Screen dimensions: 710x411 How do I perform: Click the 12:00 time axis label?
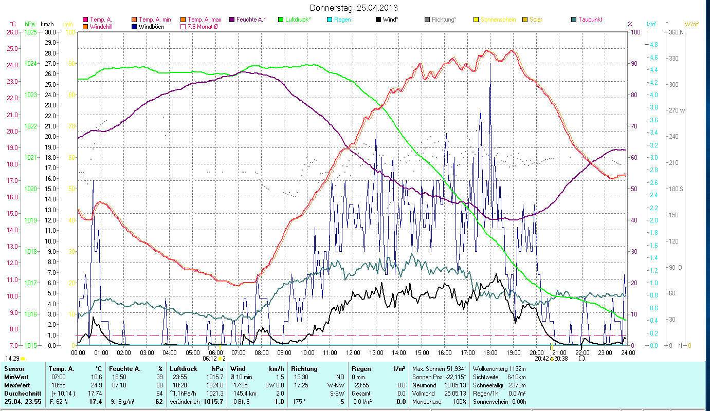click(x=353, y=352)
